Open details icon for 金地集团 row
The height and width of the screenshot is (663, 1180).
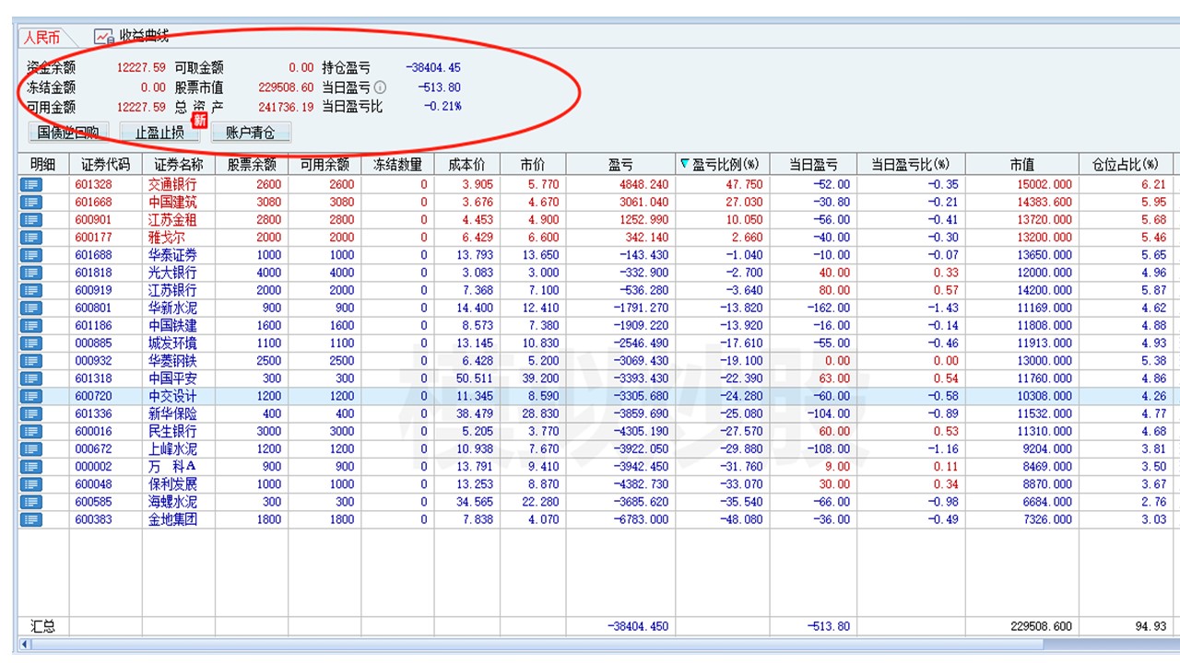[31, 519]
